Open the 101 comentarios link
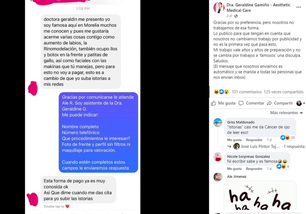306x214 pixels. tap(247, 92)
